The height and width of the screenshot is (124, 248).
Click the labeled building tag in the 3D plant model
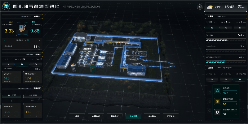[x=87, y=49]
